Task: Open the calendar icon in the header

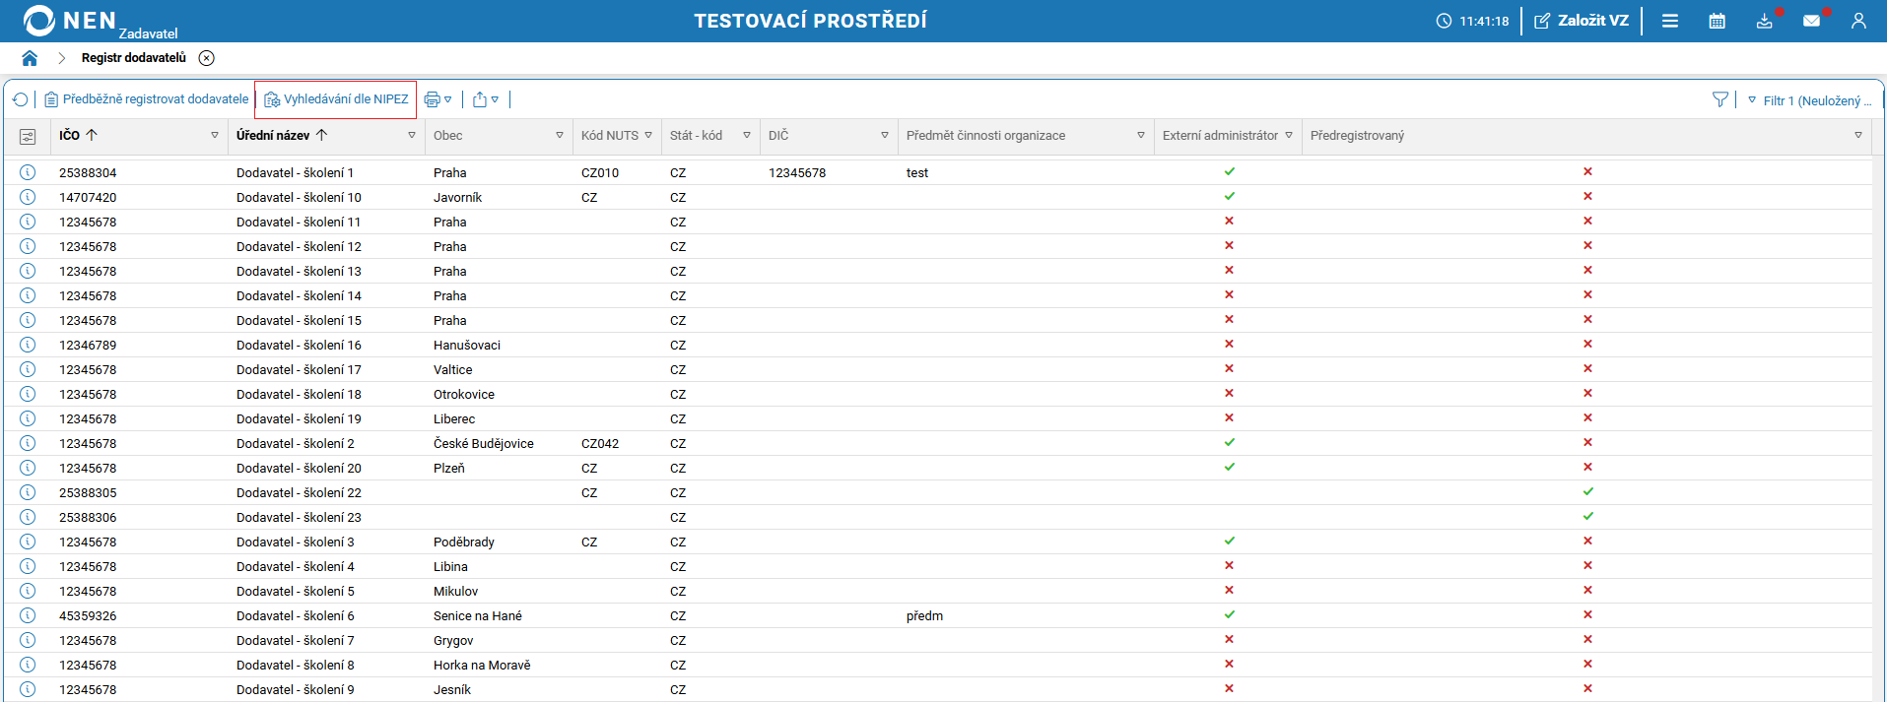Action: tap(1717, 21)
